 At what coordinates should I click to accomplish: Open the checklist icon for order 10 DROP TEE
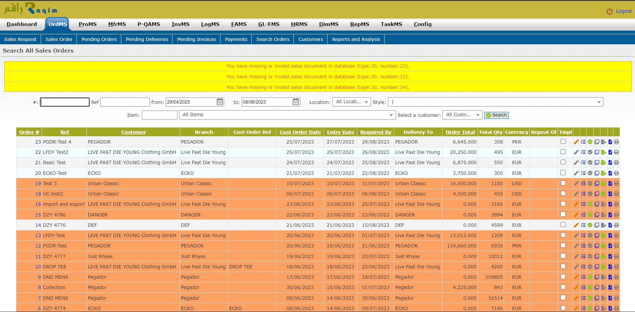[583, 267]
